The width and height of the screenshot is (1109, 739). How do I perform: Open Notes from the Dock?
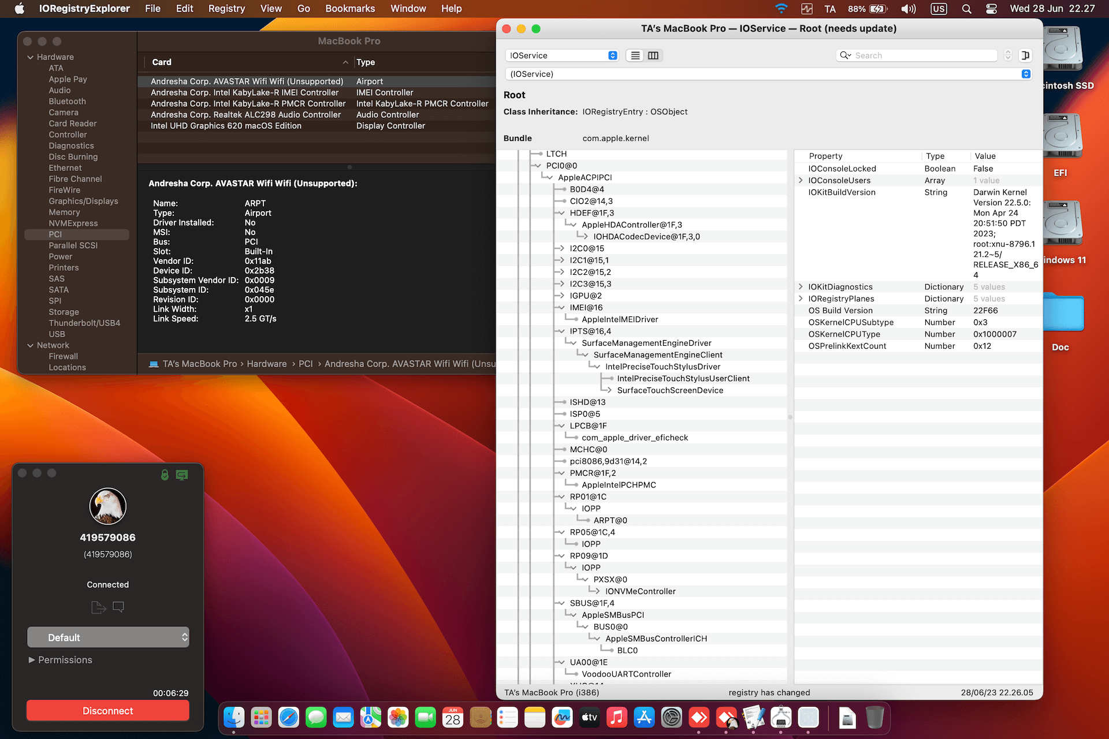(535, 718)
